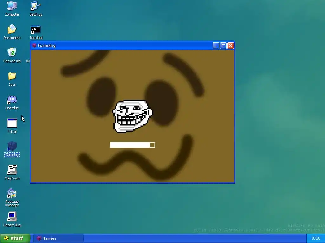Open the Report Bug shortcut
Viewport: 325px width, 243px height.
(x=12, y=219)
